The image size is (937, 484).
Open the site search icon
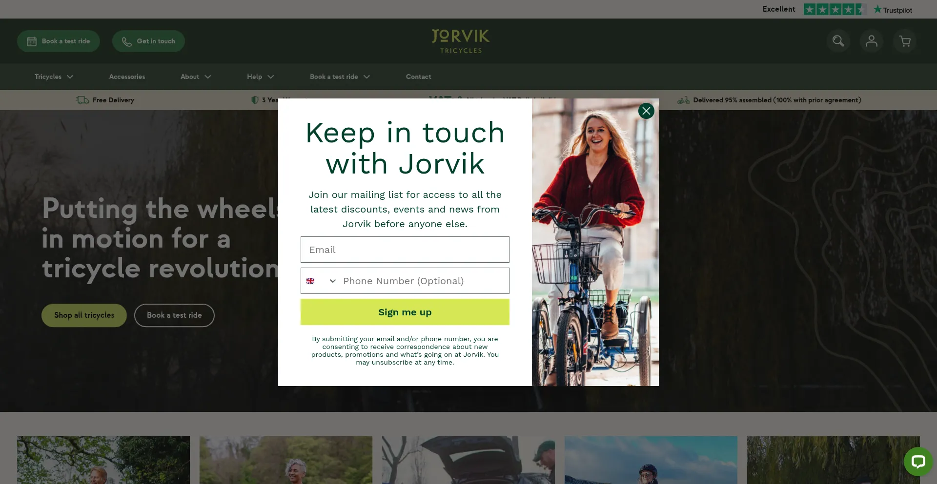coord(838,41)
